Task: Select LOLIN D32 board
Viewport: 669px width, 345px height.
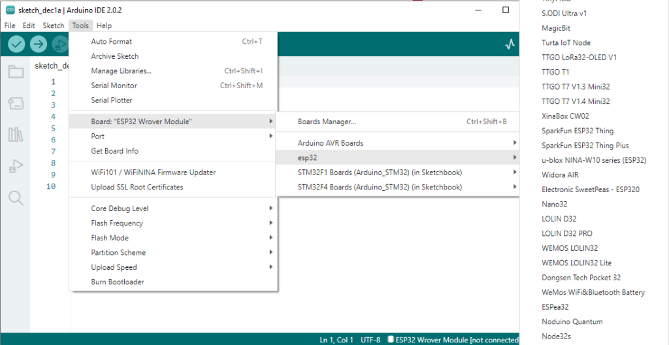Action: click(559, 219)
